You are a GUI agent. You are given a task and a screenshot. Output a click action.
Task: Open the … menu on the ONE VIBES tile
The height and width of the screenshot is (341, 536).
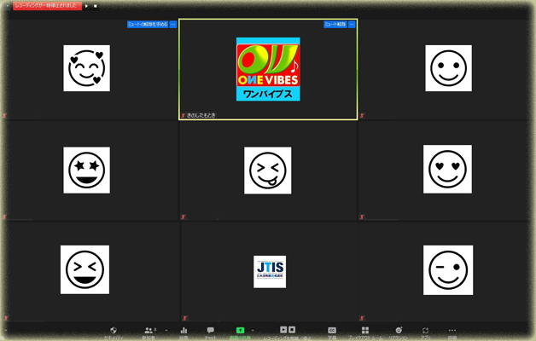352,24
